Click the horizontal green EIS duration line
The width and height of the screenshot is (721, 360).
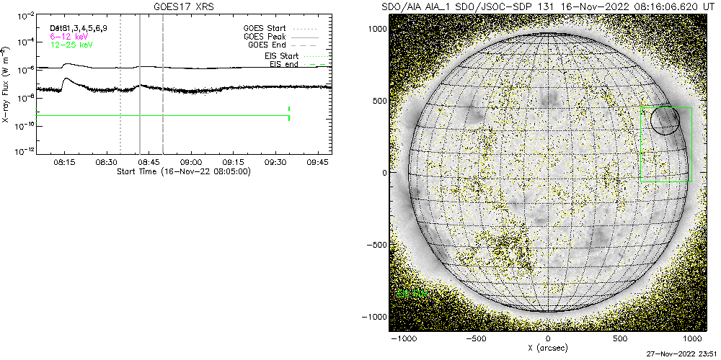point(162,115)
